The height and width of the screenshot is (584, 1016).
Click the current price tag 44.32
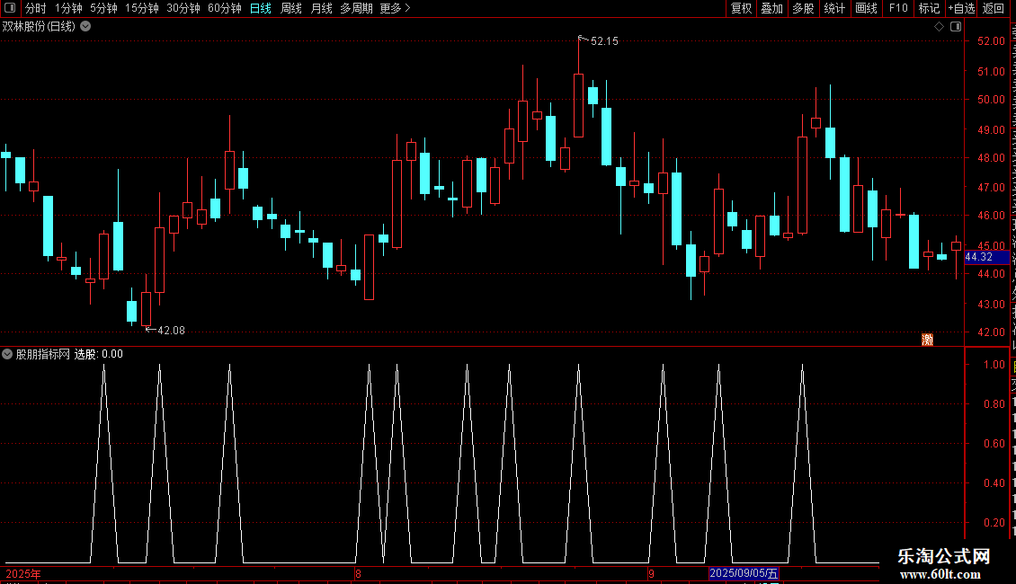986,257
